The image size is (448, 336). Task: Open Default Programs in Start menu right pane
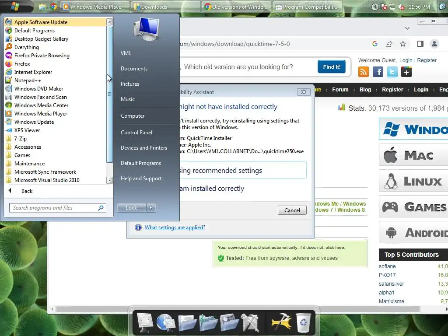141,163
